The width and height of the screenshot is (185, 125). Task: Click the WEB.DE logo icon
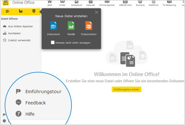6,2
